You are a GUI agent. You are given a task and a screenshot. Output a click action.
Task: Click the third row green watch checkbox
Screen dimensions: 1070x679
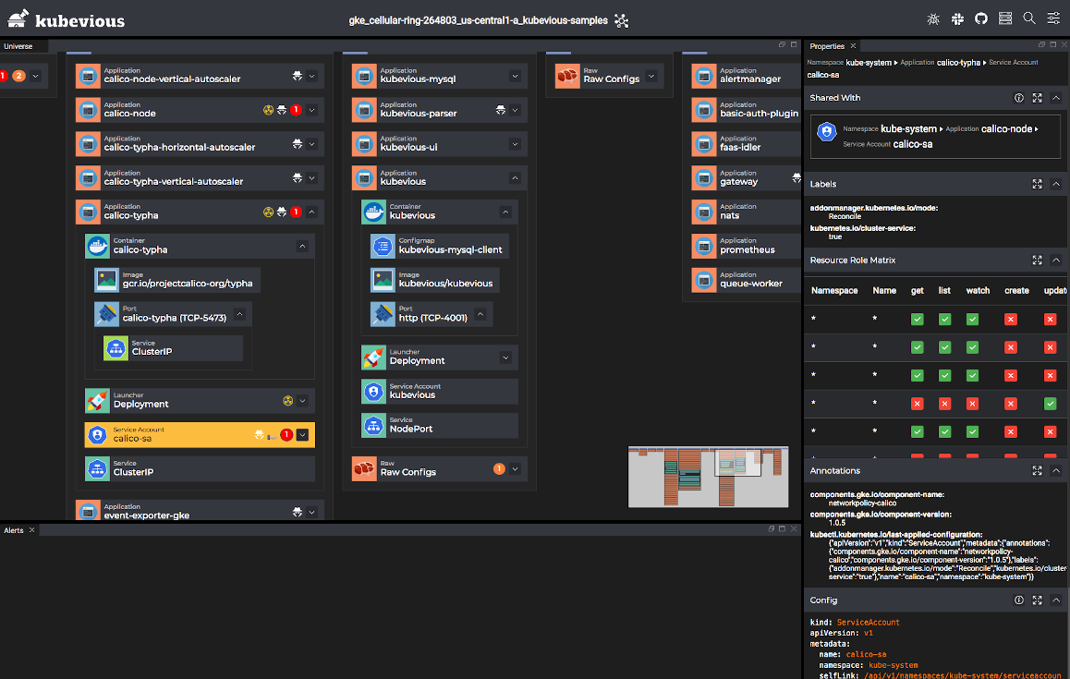972,375
